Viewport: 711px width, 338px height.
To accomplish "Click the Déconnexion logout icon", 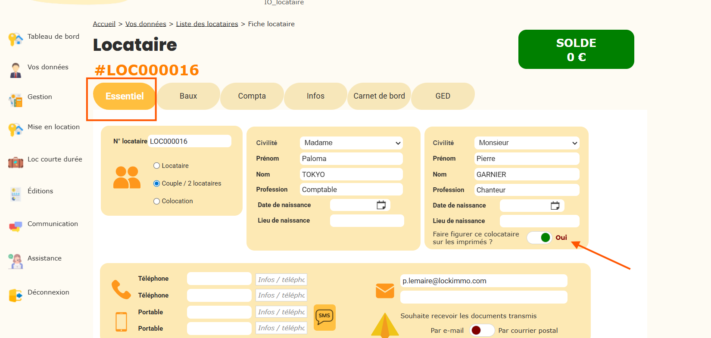I will tap(16, 295).
